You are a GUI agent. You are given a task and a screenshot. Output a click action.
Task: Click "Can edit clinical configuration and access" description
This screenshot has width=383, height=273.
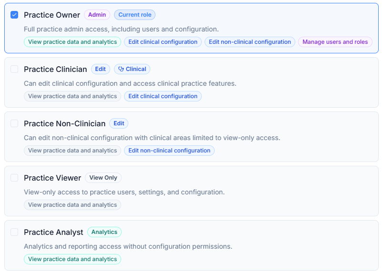pos(130,83)
